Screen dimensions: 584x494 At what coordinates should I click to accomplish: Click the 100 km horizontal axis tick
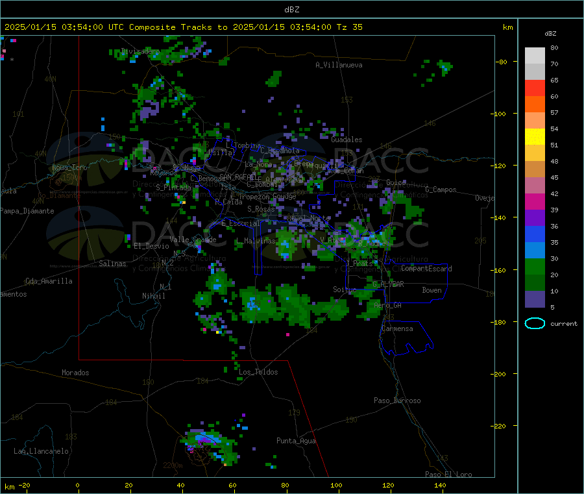pos(336,485)
